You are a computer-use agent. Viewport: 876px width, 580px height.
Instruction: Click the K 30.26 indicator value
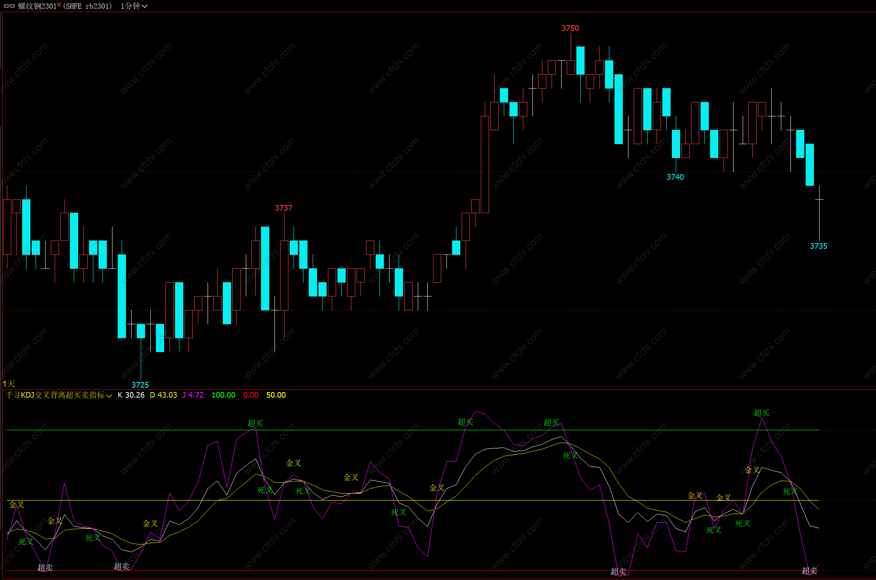131,395
